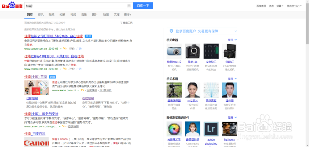Switch to 音乐 tab
Screen dimensions: 309x147
coord(84,14)
